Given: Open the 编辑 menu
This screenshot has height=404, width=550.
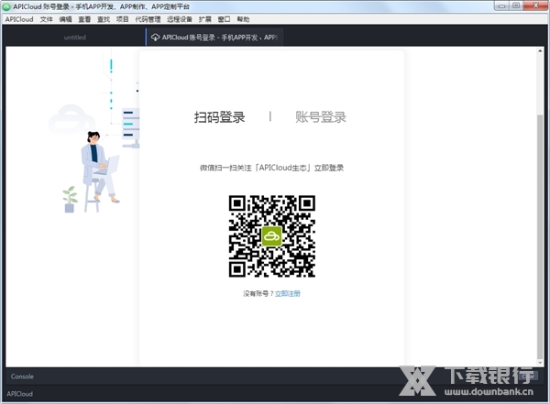Looking at the screenshot, I should click(x=65, y=19).
